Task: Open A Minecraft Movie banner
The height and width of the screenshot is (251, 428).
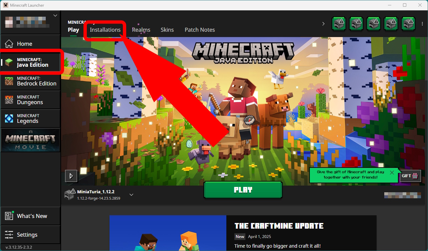Action: pos(30,140)
